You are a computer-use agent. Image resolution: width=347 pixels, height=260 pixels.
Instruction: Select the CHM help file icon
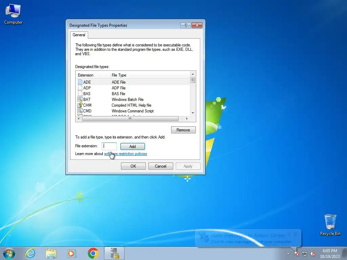[x=80, y=105]
